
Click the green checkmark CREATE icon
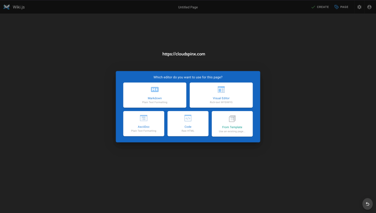313,7
